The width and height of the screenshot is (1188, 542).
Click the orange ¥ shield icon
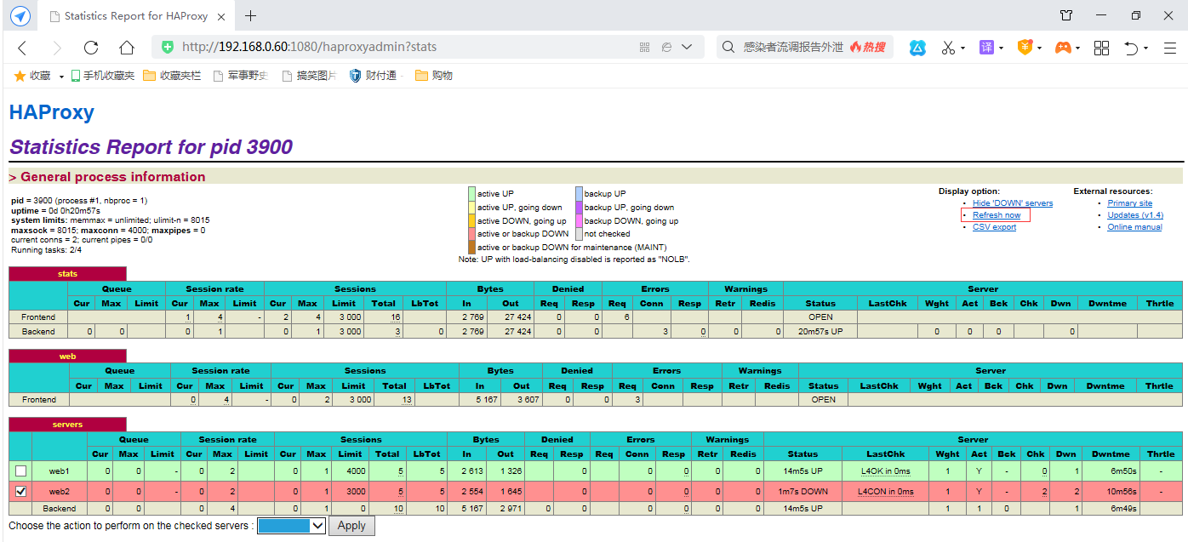pos(1025,48)
